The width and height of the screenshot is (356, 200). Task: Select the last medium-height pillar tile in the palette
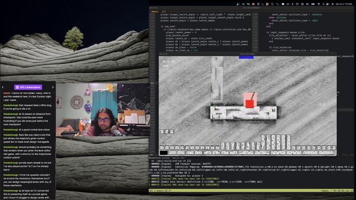click(x=258, y=146)
